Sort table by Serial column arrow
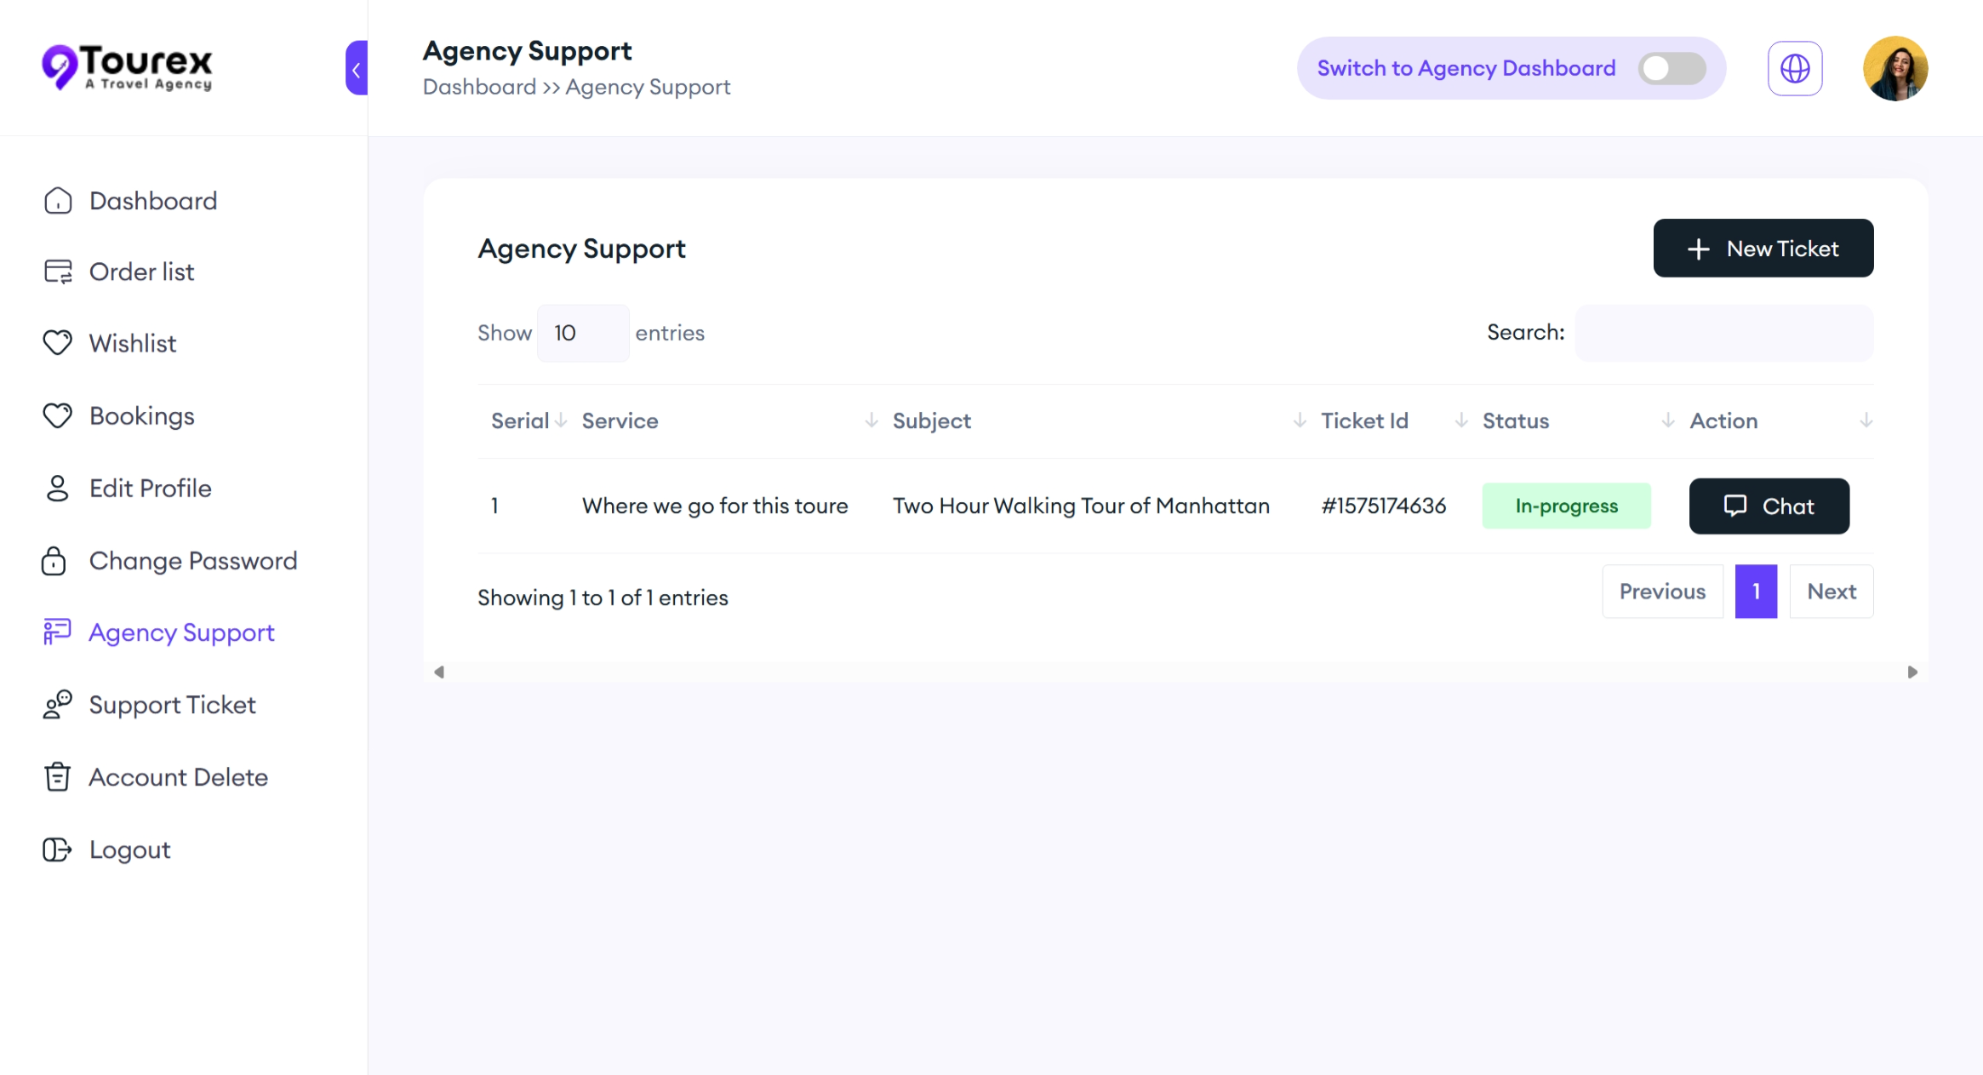 561,420
